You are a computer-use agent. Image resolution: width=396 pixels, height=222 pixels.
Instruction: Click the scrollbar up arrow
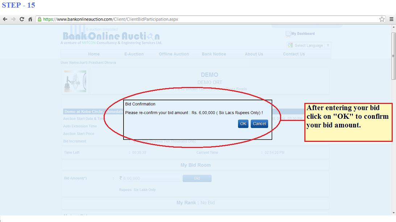coord(393,27)
